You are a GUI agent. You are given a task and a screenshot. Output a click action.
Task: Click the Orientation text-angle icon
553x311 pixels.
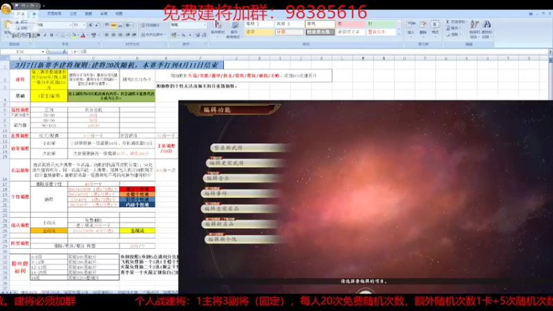click(128, 25)
